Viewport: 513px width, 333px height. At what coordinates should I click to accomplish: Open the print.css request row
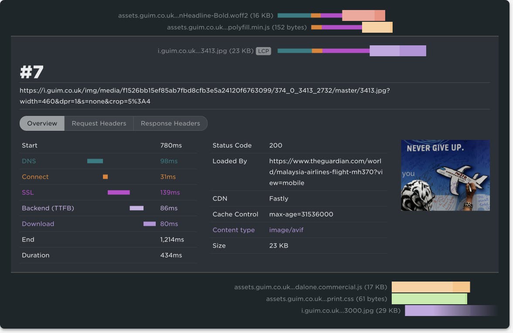tap(326, 299)
